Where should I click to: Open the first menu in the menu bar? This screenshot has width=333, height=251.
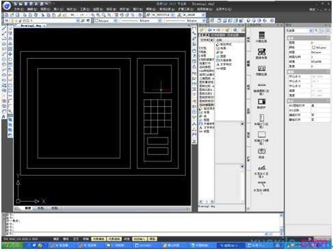18,9
